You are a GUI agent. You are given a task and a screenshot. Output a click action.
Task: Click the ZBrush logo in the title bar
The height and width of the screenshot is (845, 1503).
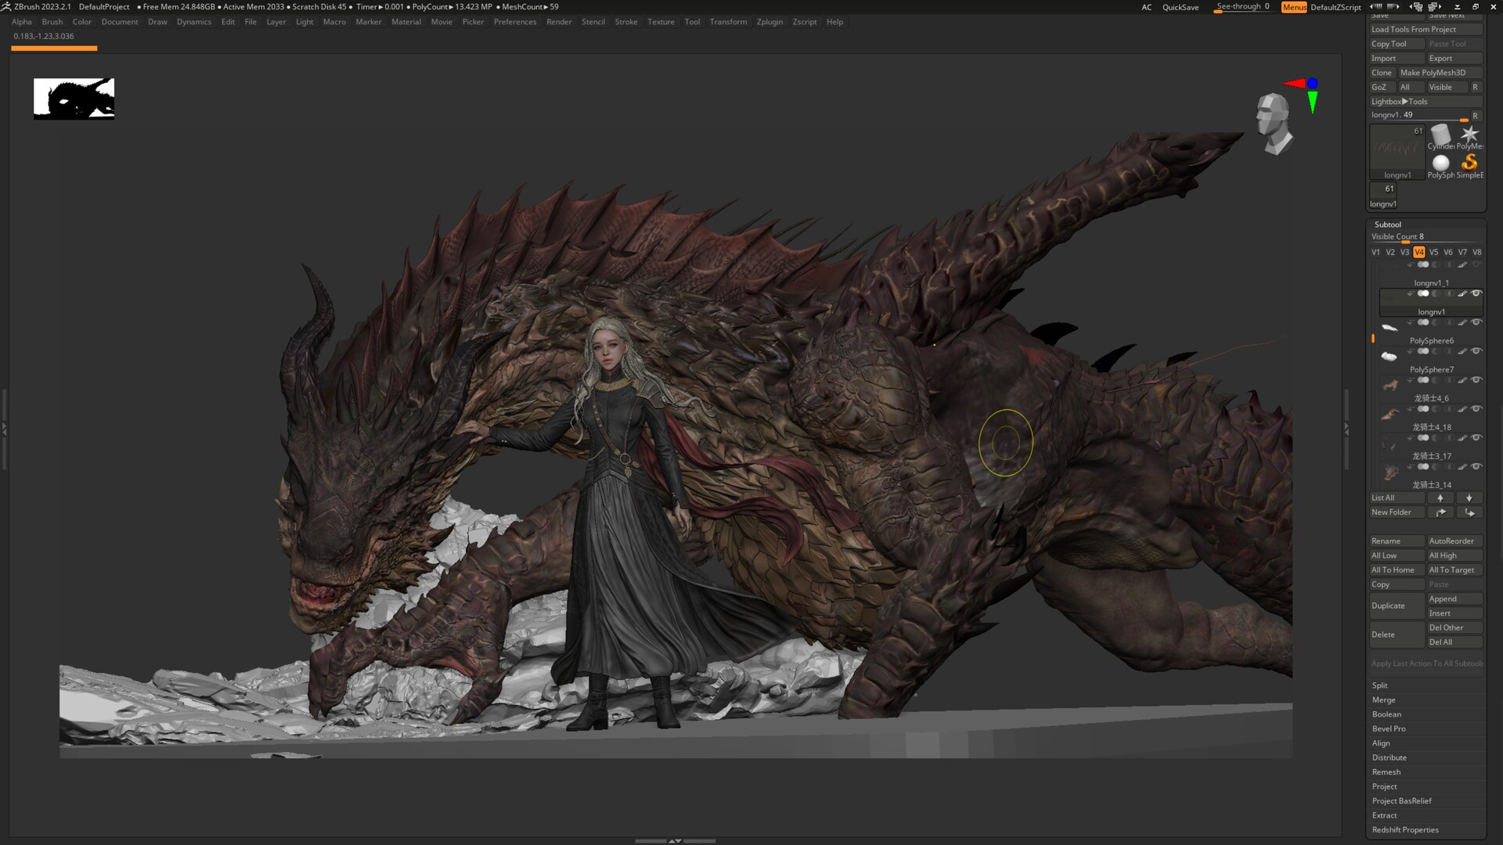point(6,6)
